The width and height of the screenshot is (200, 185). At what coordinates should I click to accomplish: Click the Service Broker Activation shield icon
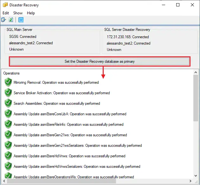(x=8, y=93)
